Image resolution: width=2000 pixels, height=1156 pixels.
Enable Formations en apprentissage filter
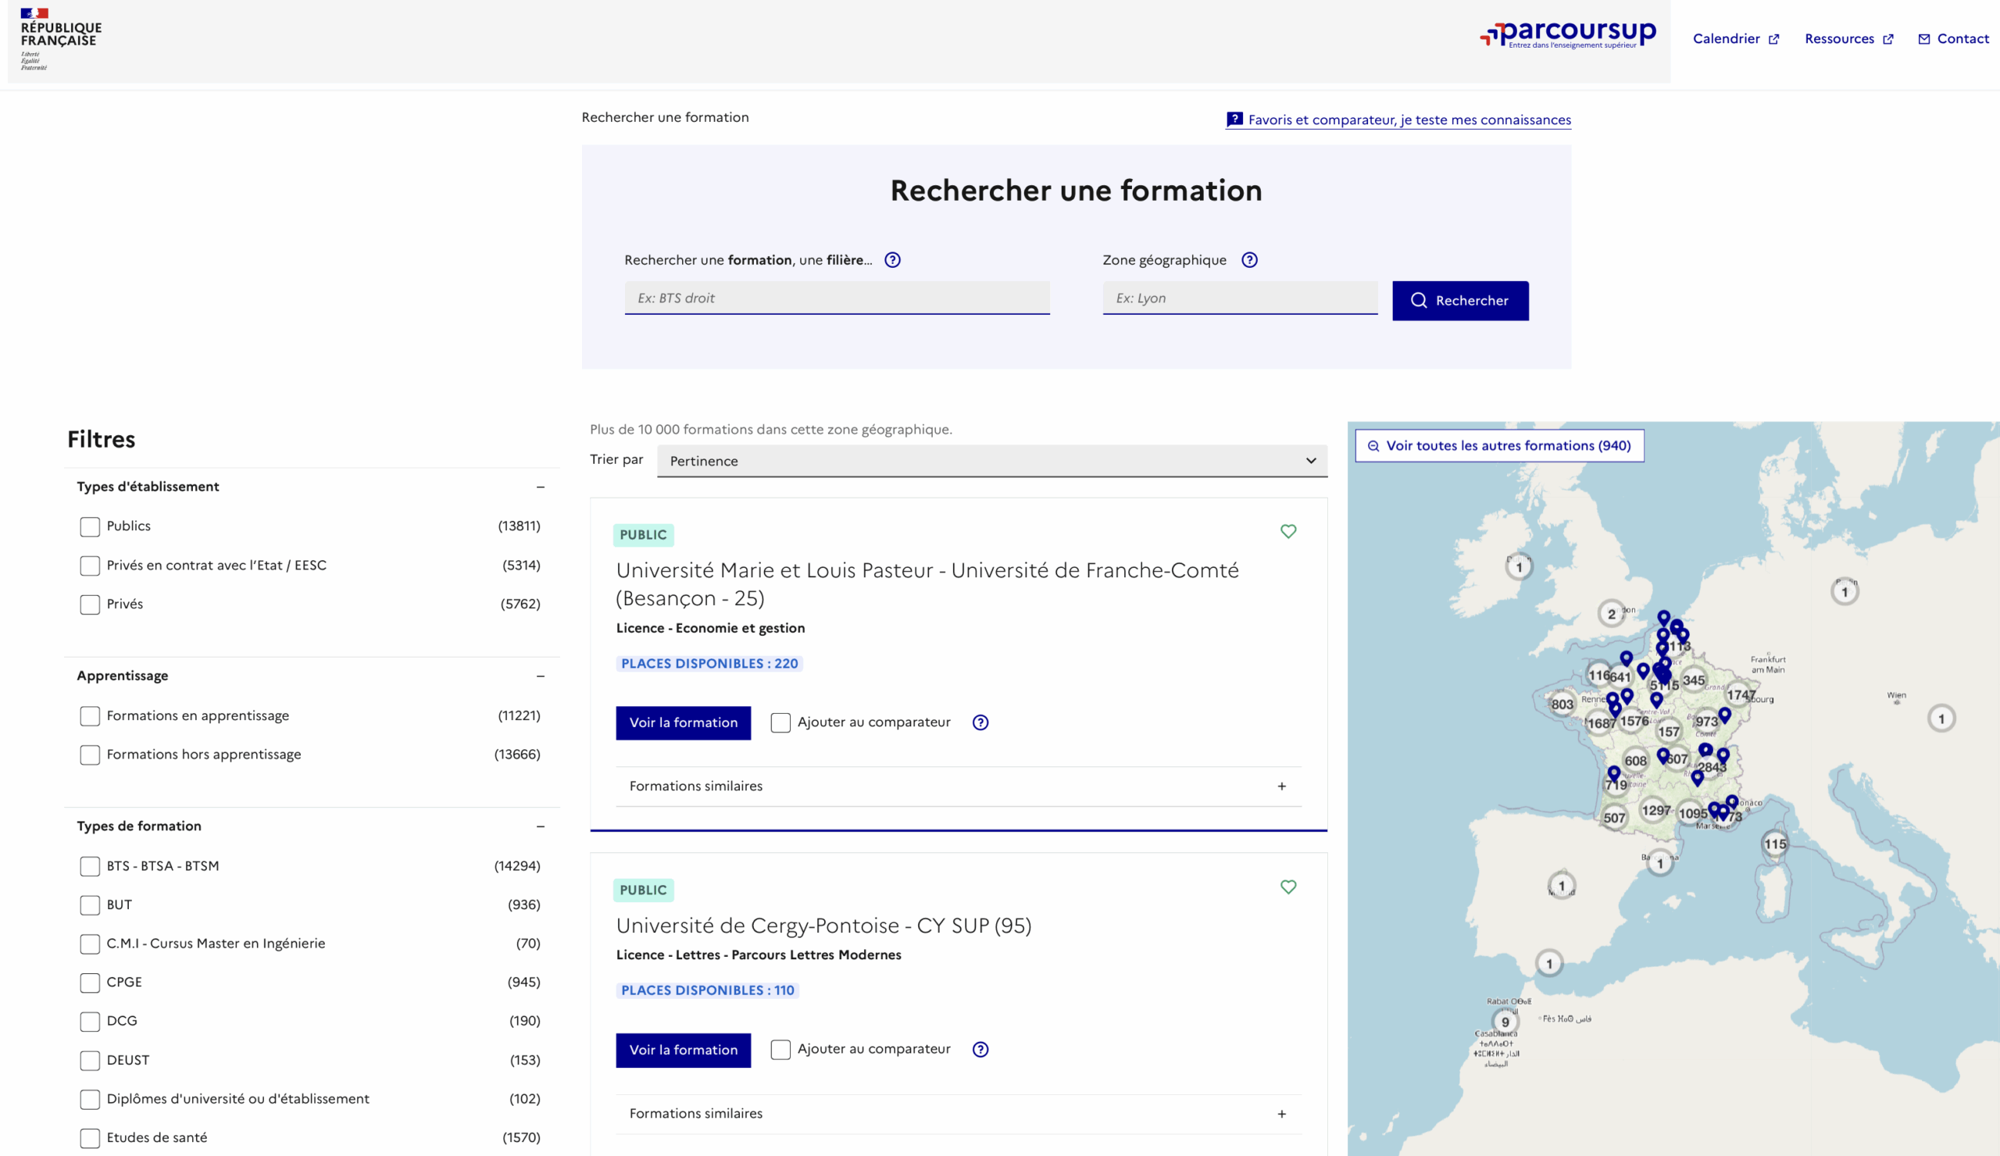(90, 716)
